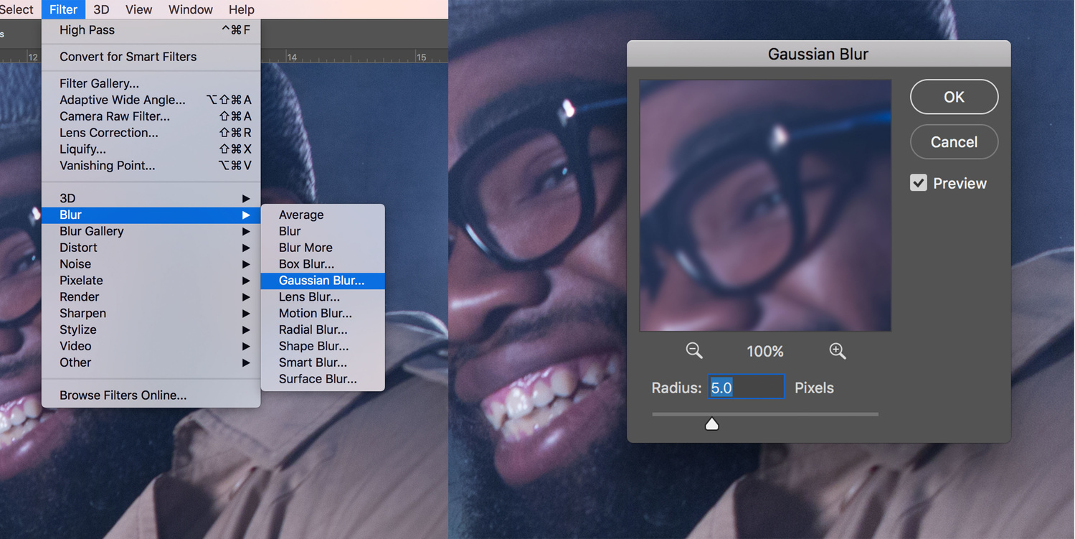Click the radius slider handle

(711, 424)
